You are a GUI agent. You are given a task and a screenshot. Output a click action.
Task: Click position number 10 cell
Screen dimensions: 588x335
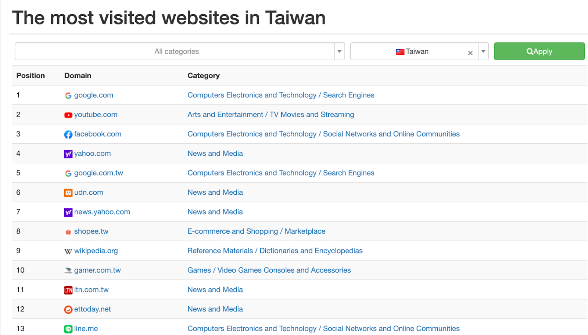pos(20,270)
